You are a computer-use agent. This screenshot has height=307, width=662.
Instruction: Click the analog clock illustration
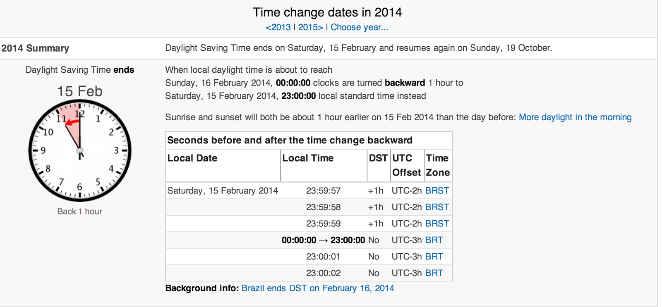(x=79, y=151)
